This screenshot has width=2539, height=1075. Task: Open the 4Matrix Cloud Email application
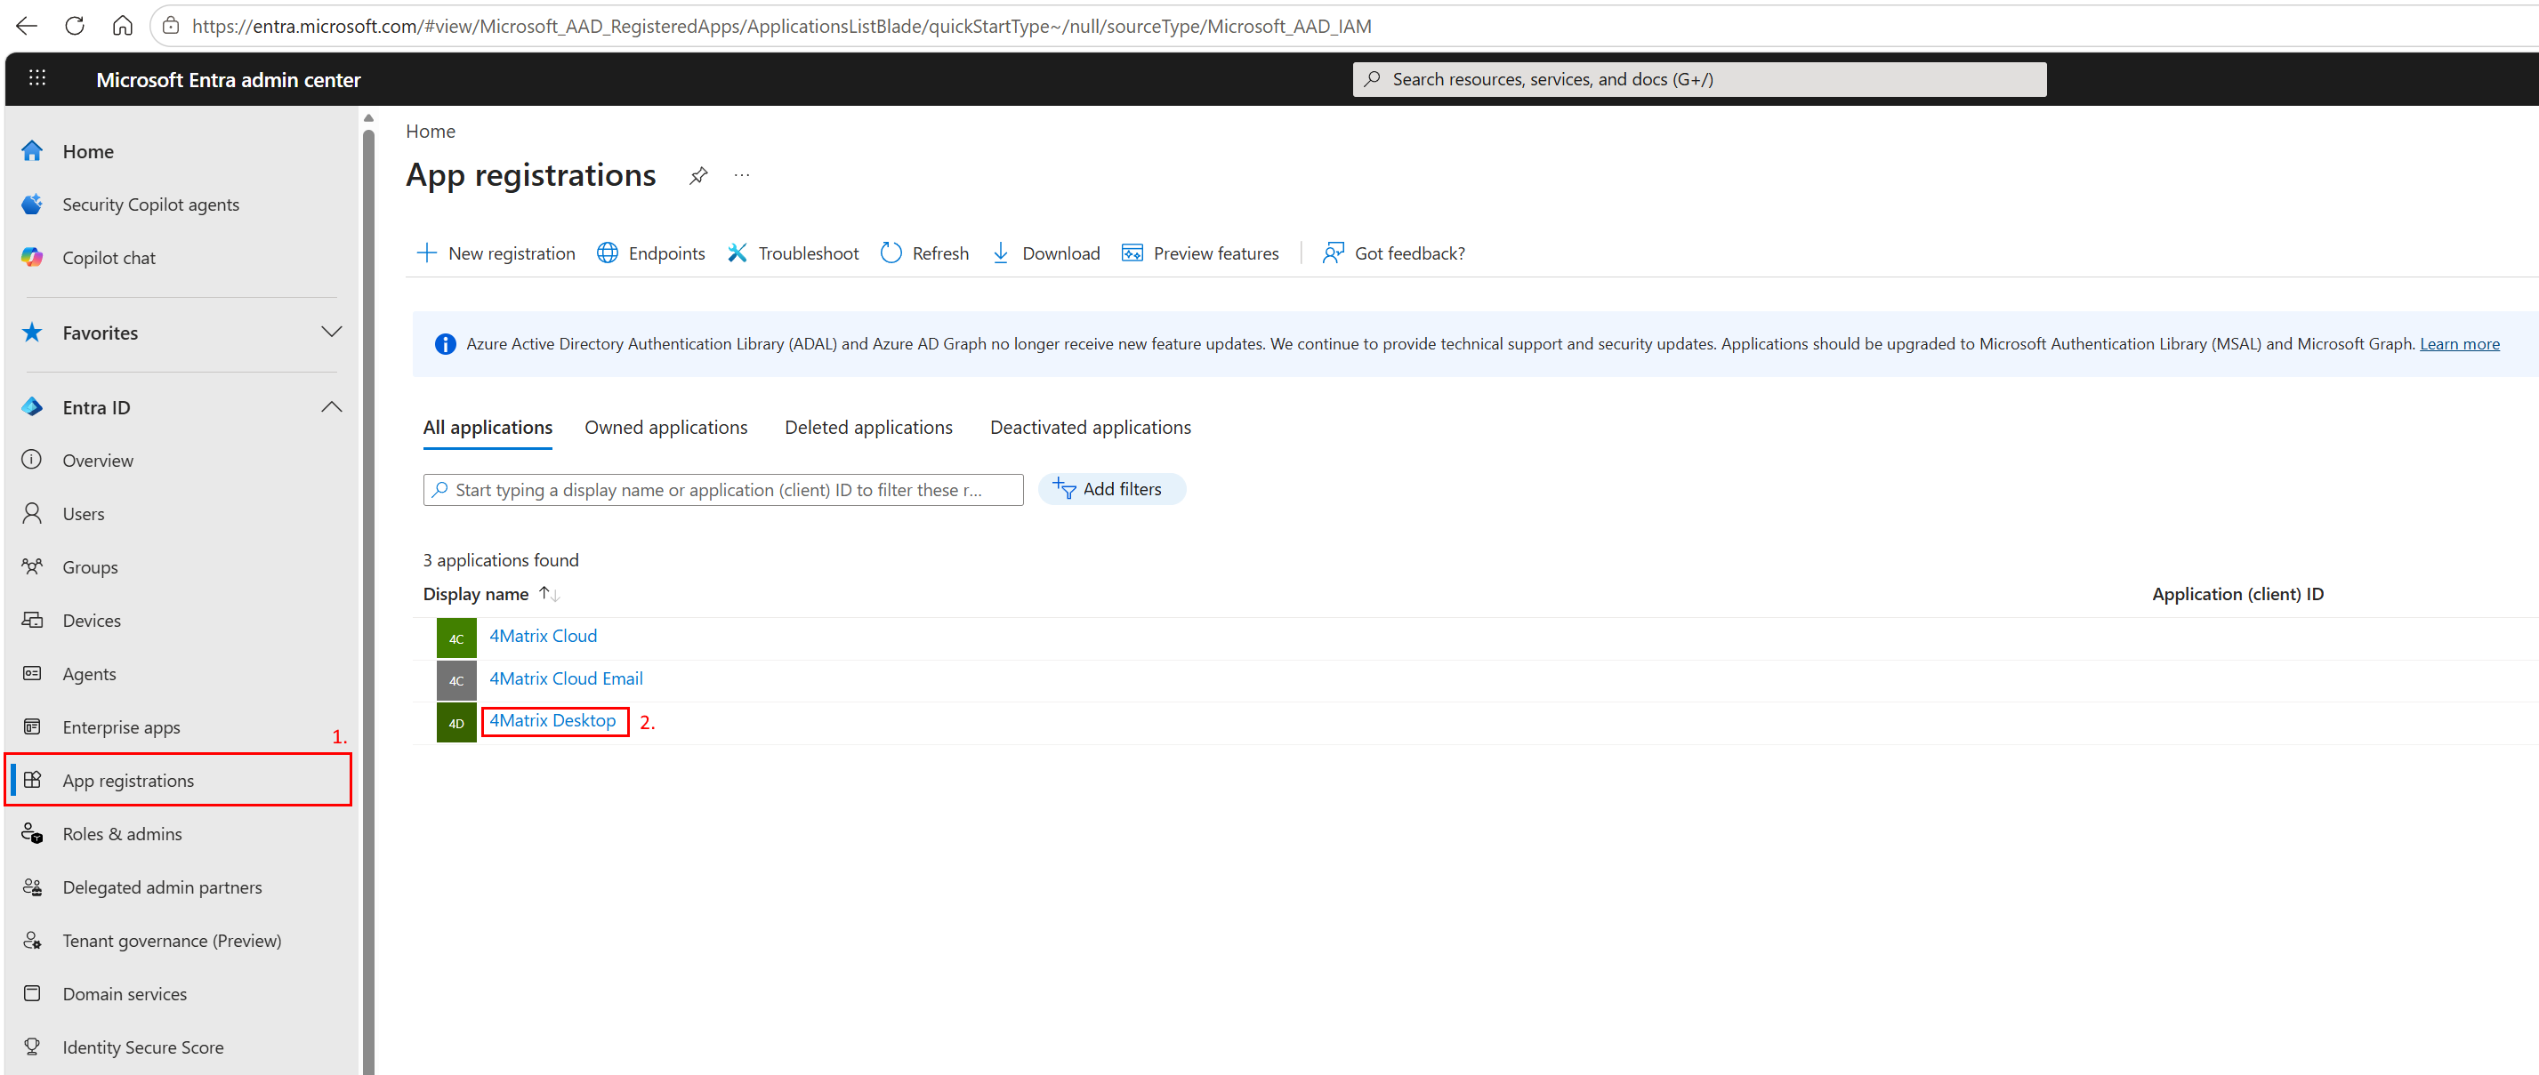click(x=566, y=679)
